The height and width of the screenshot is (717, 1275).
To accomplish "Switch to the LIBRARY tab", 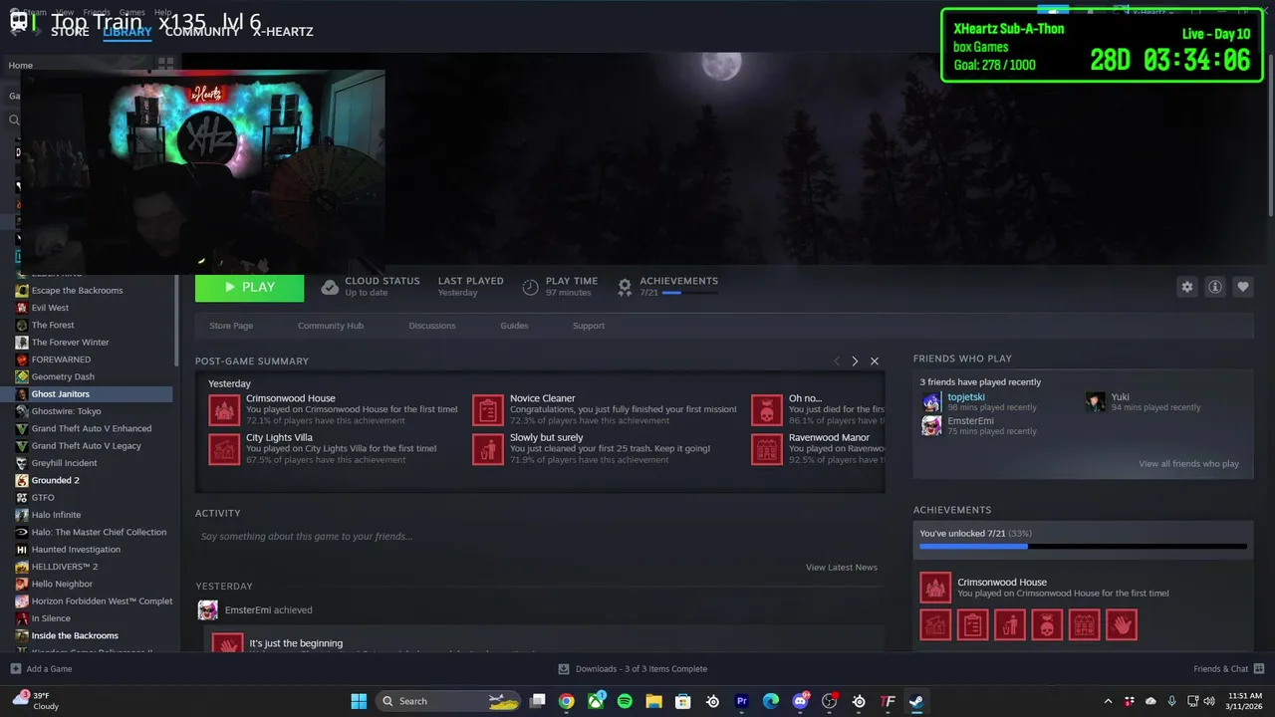I will tap(127, 32).
